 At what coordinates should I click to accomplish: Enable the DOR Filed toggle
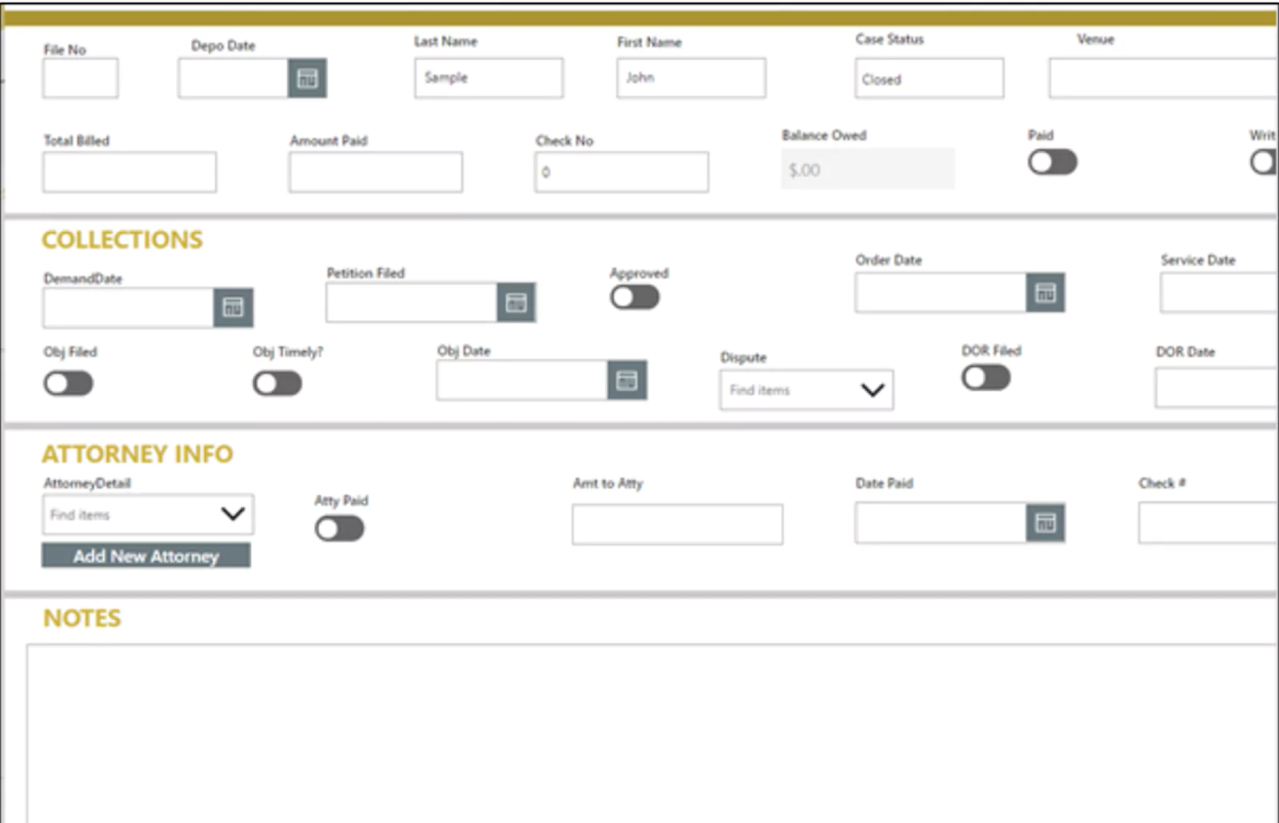click(986, 378)
